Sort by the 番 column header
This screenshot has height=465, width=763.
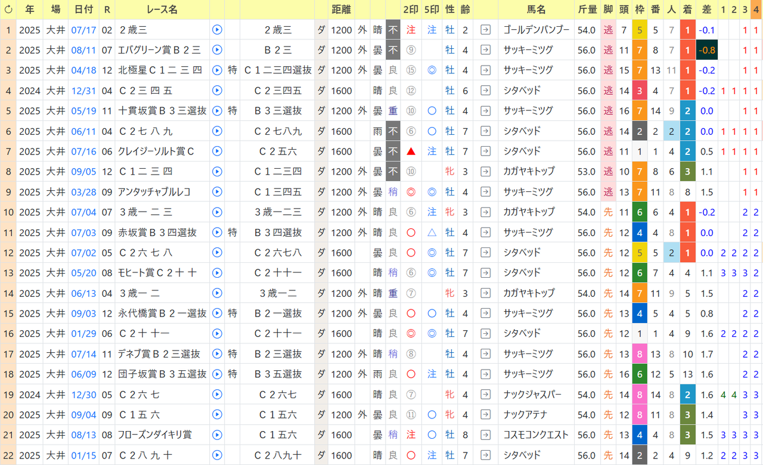656,10
